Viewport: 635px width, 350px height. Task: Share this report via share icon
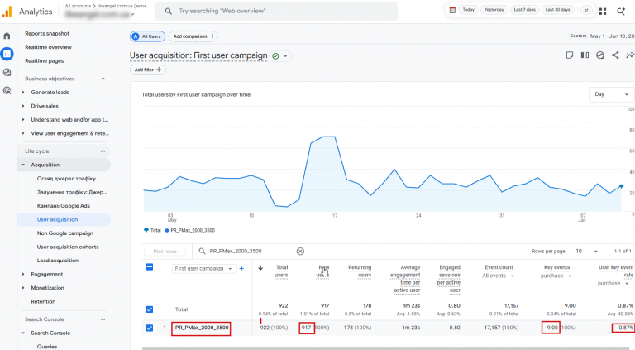615,55
